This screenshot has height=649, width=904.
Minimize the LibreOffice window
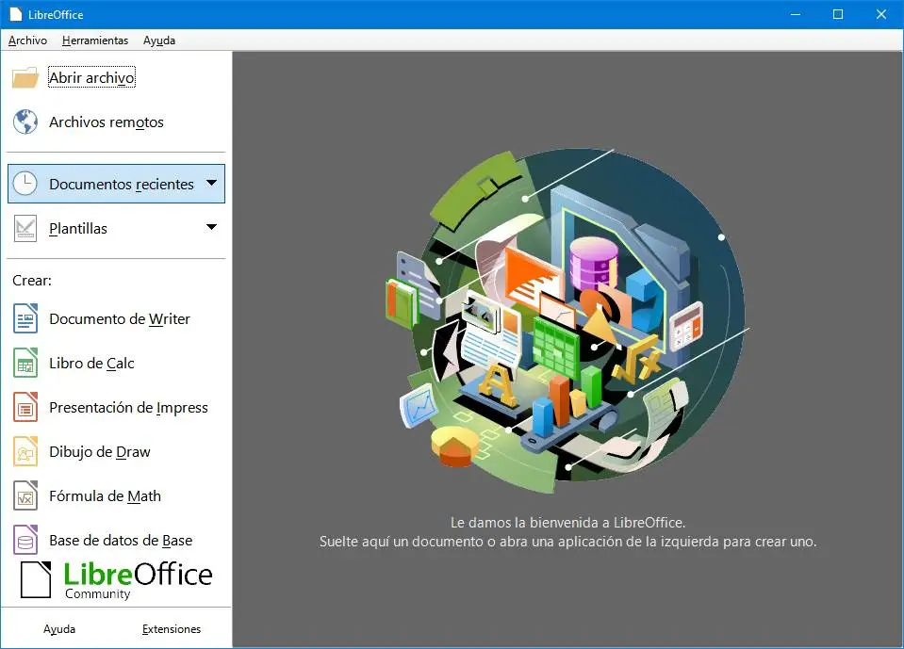coord(796,14)
